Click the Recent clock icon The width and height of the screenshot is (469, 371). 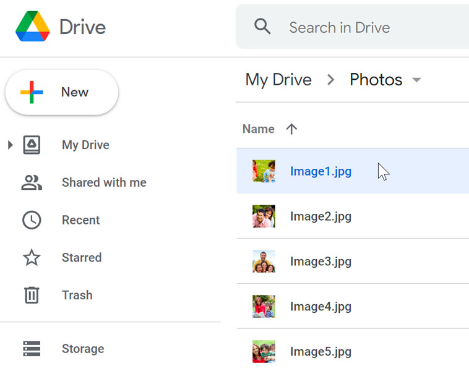(x=32, y=220)
